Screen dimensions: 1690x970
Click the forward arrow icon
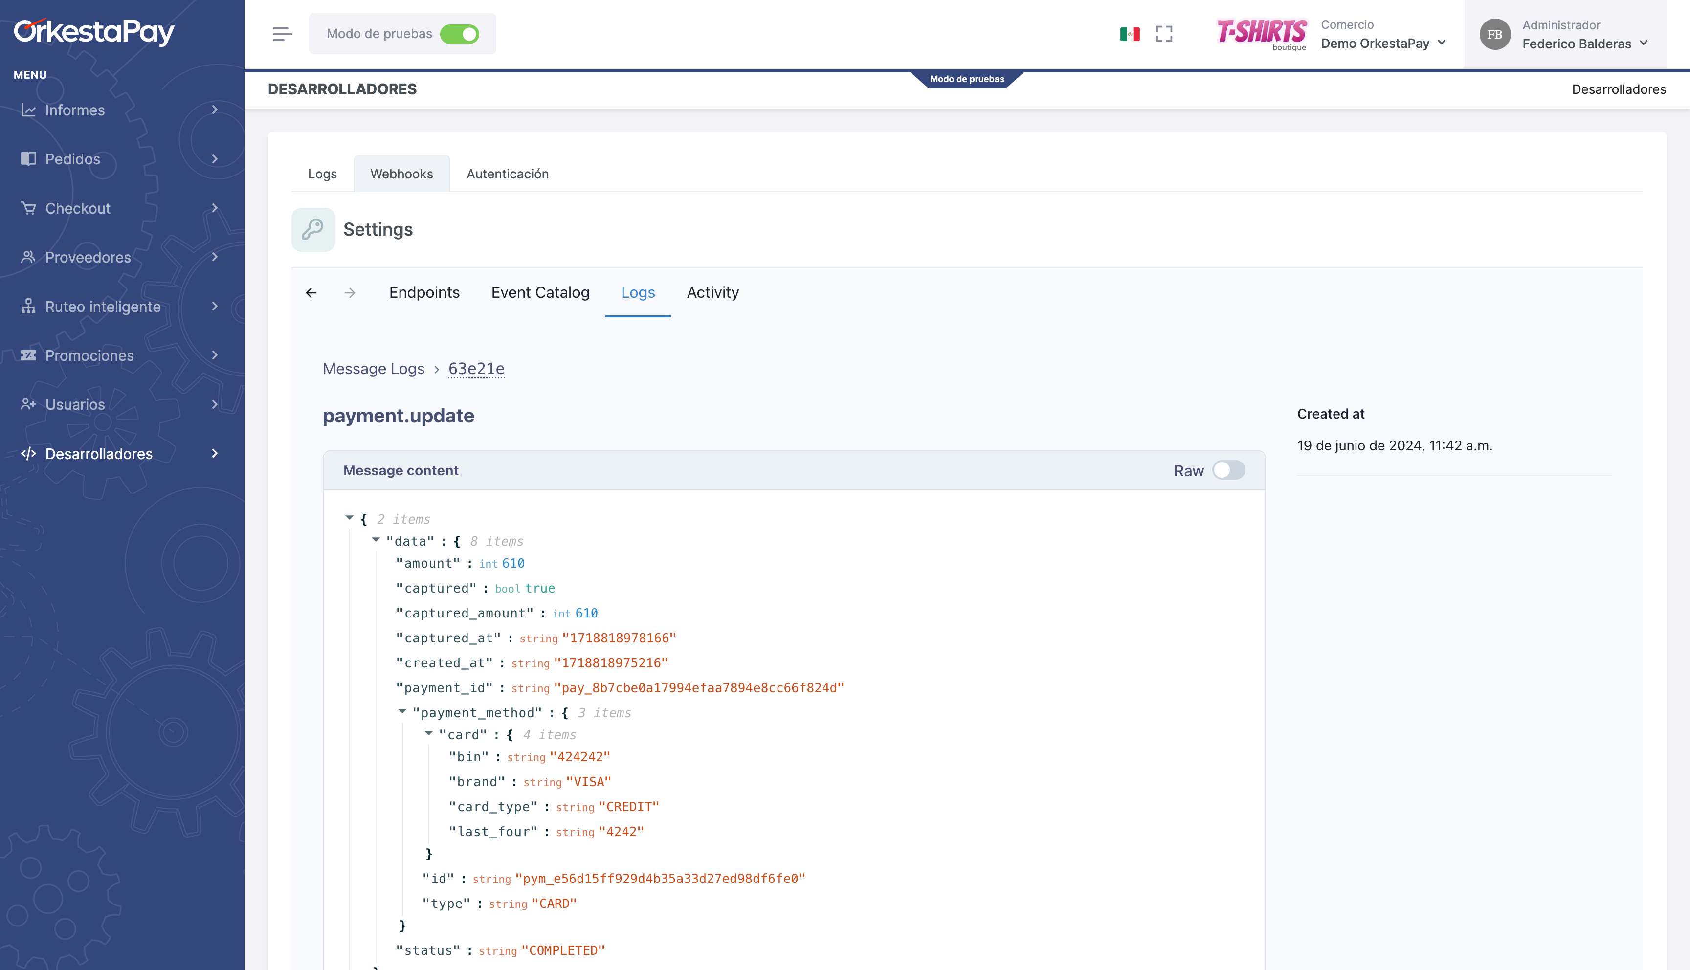coord(350,293)
